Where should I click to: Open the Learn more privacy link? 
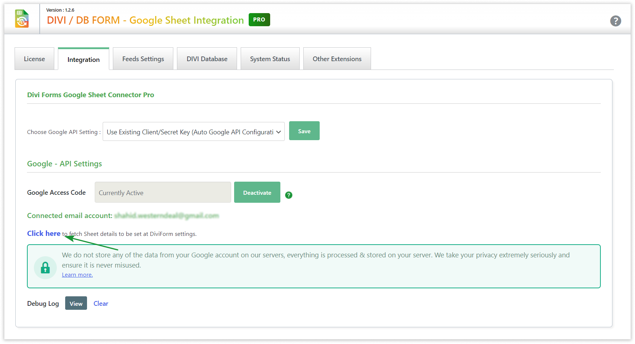click(x=77, y=275)
